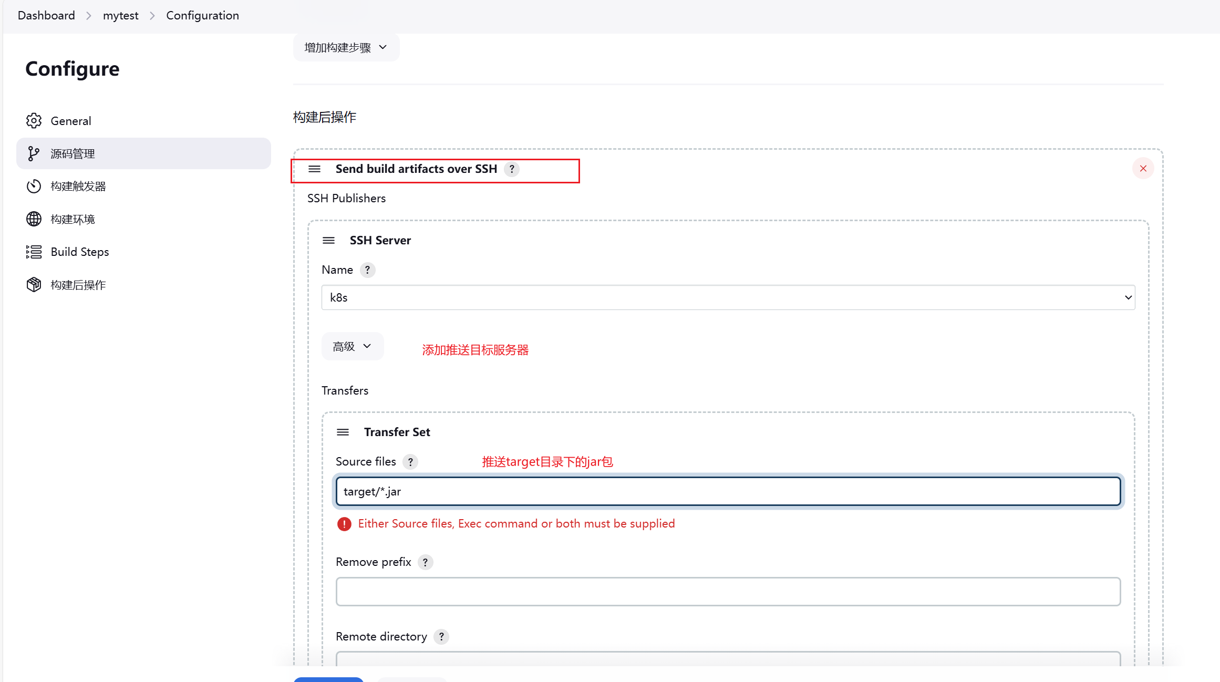Open help for Remove prefix

[x=425, y=562]
